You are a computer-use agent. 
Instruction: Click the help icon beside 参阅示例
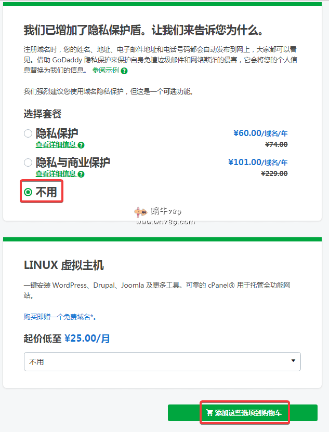click(124, 71)
